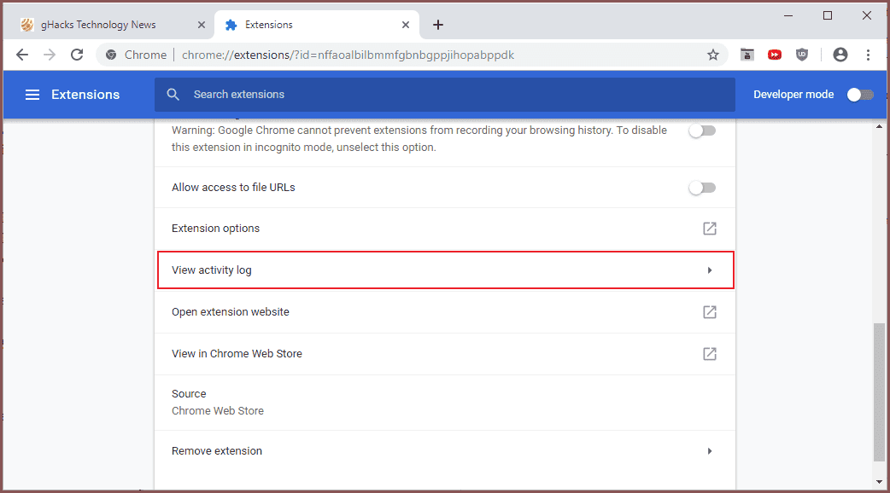Open extension website link
Screen dimensions: 890x493
(x=709, y=312)
